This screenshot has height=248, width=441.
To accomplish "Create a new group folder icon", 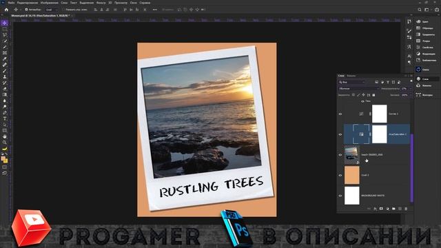I will [393, 209].
